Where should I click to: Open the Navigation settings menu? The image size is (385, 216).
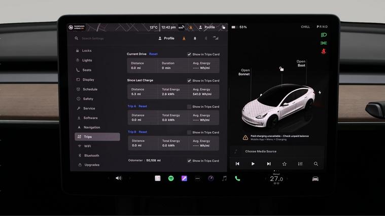tap(92, 127)
